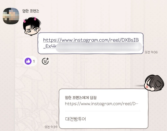This screenshot has height=131, width=167.
Task: Click the unread count 1 above 오전 9:39
Action: pyautogui.click(x=57, y=123)
